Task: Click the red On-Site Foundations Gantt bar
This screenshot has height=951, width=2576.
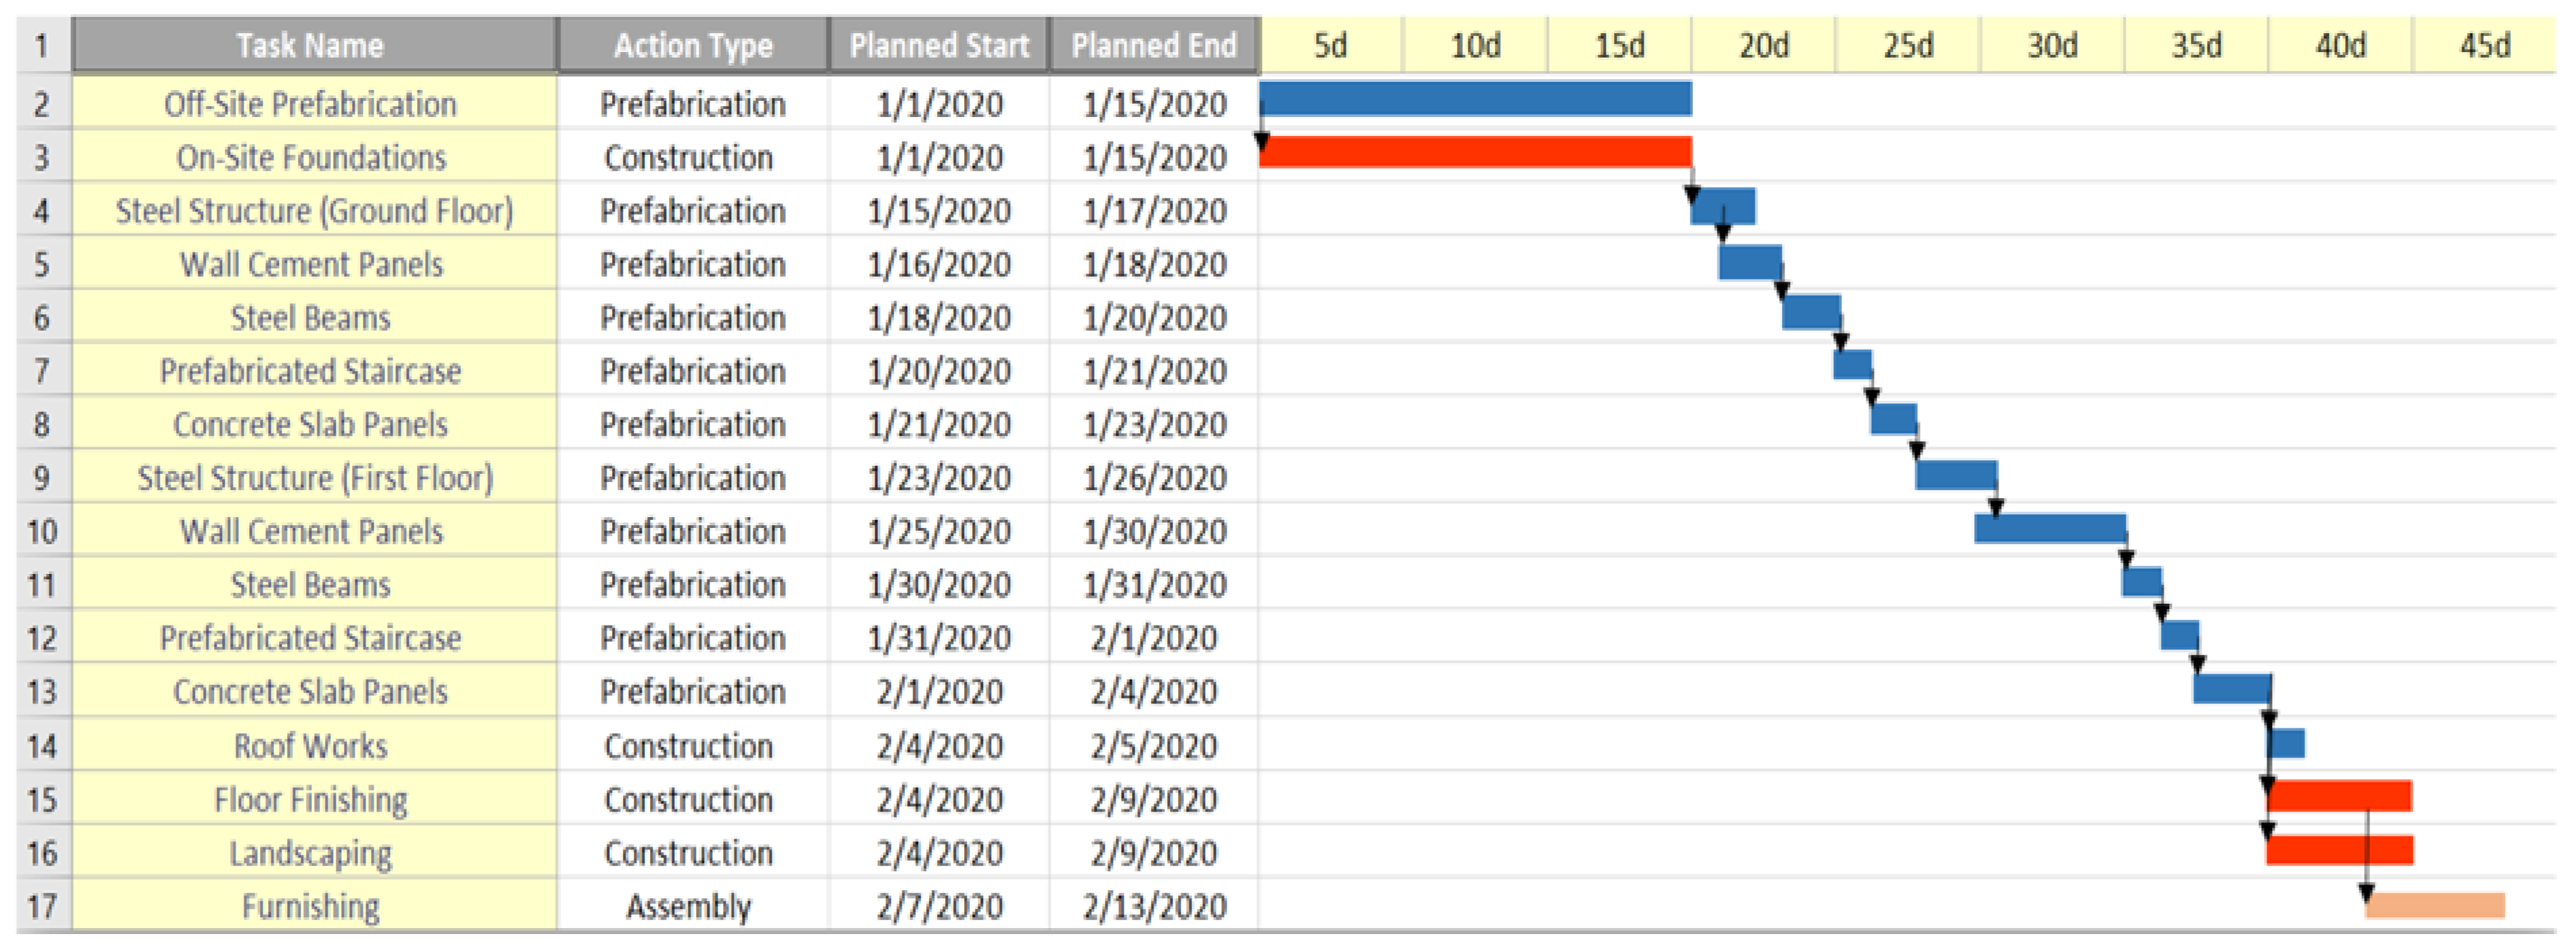Action: [x=1475, y=152]
